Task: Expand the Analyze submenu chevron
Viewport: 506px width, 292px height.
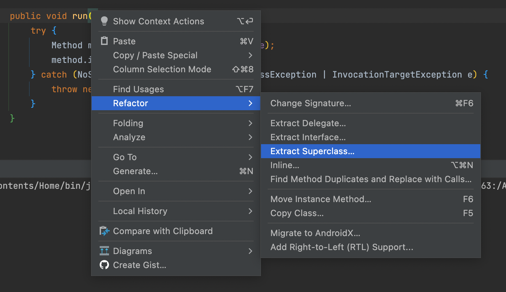Action: click(x=250, y=137)
